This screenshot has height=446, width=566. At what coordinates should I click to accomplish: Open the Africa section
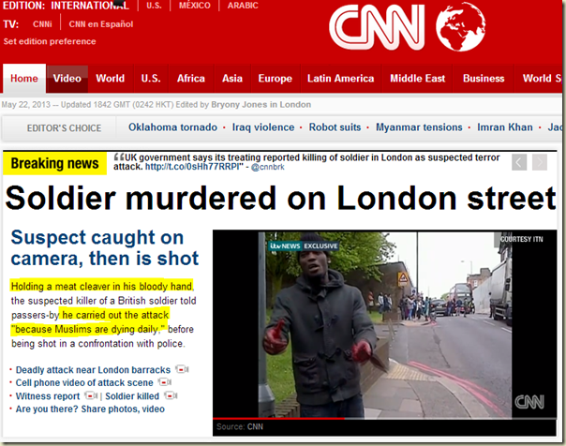point(191,79)
